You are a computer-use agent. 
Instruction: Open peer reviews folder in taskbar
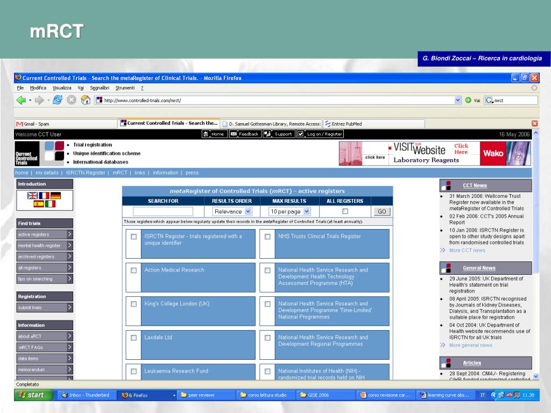(206, 395)
